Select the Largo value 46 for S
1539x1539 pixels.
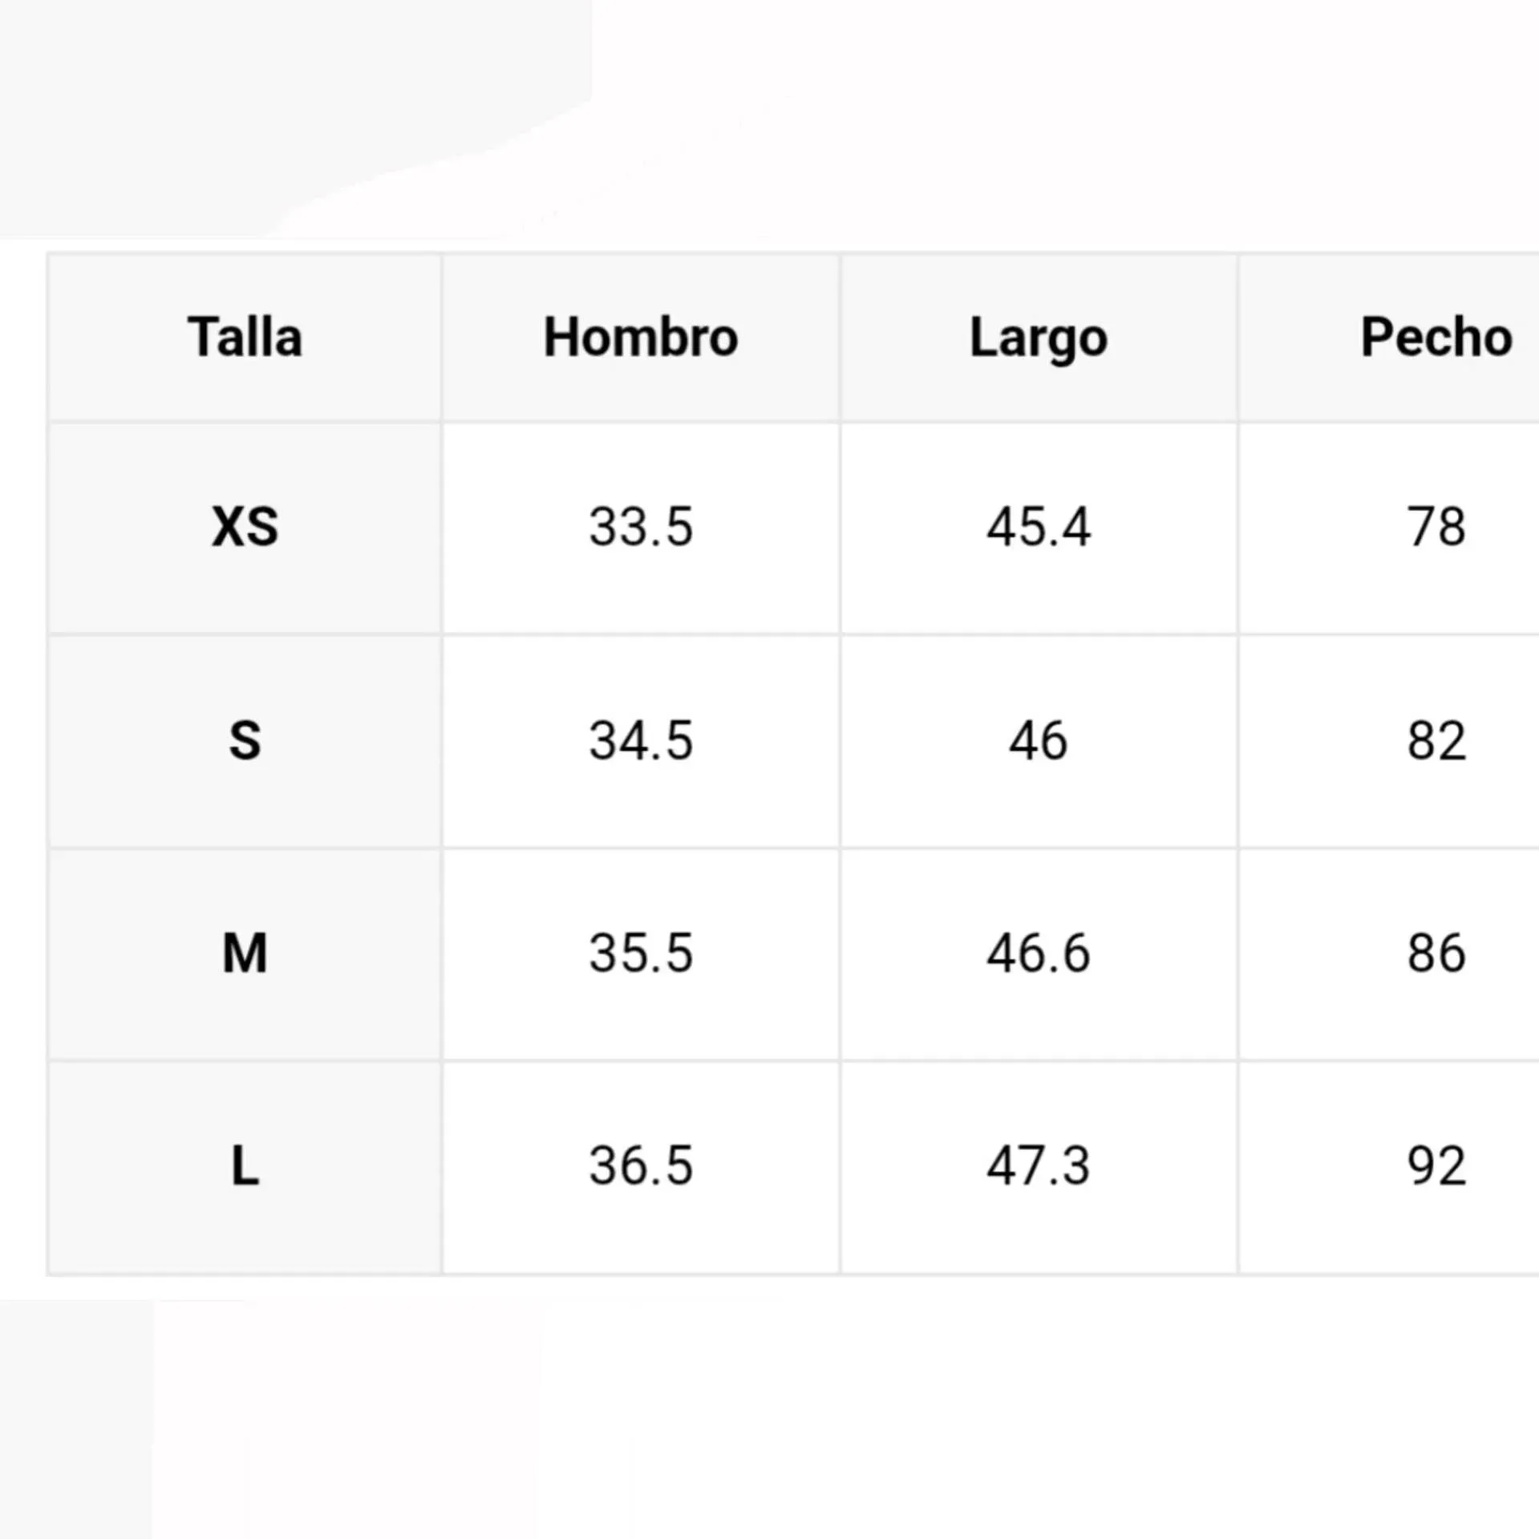coord(1039,740)
